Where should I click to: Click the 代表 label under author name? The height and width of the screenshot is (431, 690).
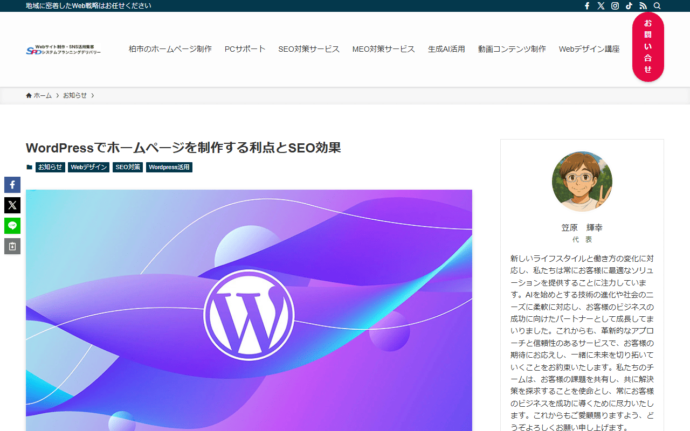[x=582, y=240]
